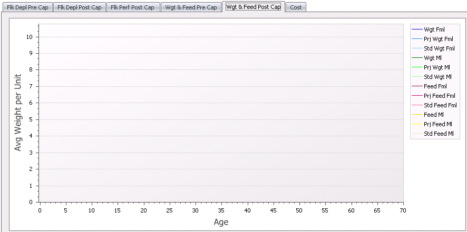
Task: Go to Wgt & Feed Pre Cap tab
Action: point(190,7)
